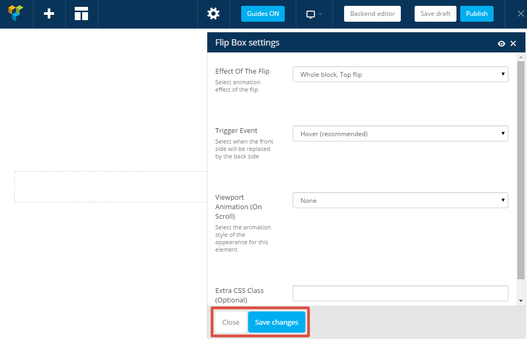Click the Extra CSS Class input field
Screen dimensions: 527x339
pyautogui.click(x=400, y=293)
